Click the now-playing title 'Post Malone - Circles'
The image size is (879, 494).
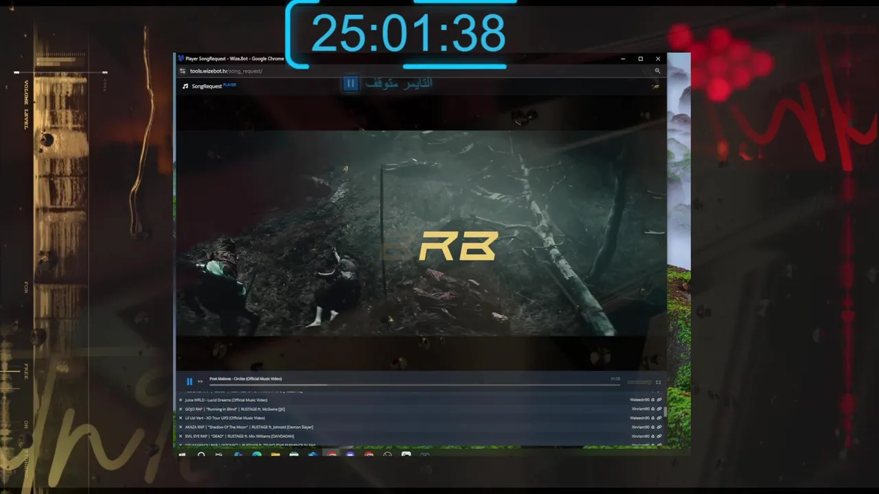(x=245, y=379)
